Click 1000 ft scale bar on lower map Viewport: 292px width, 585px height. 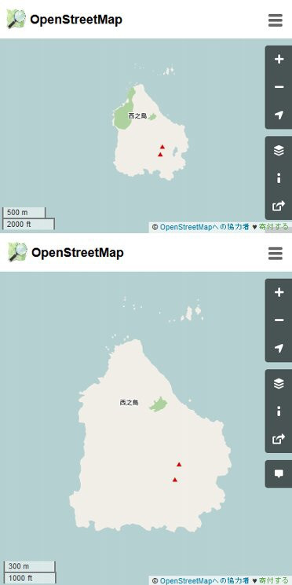[x=29, y=578]
